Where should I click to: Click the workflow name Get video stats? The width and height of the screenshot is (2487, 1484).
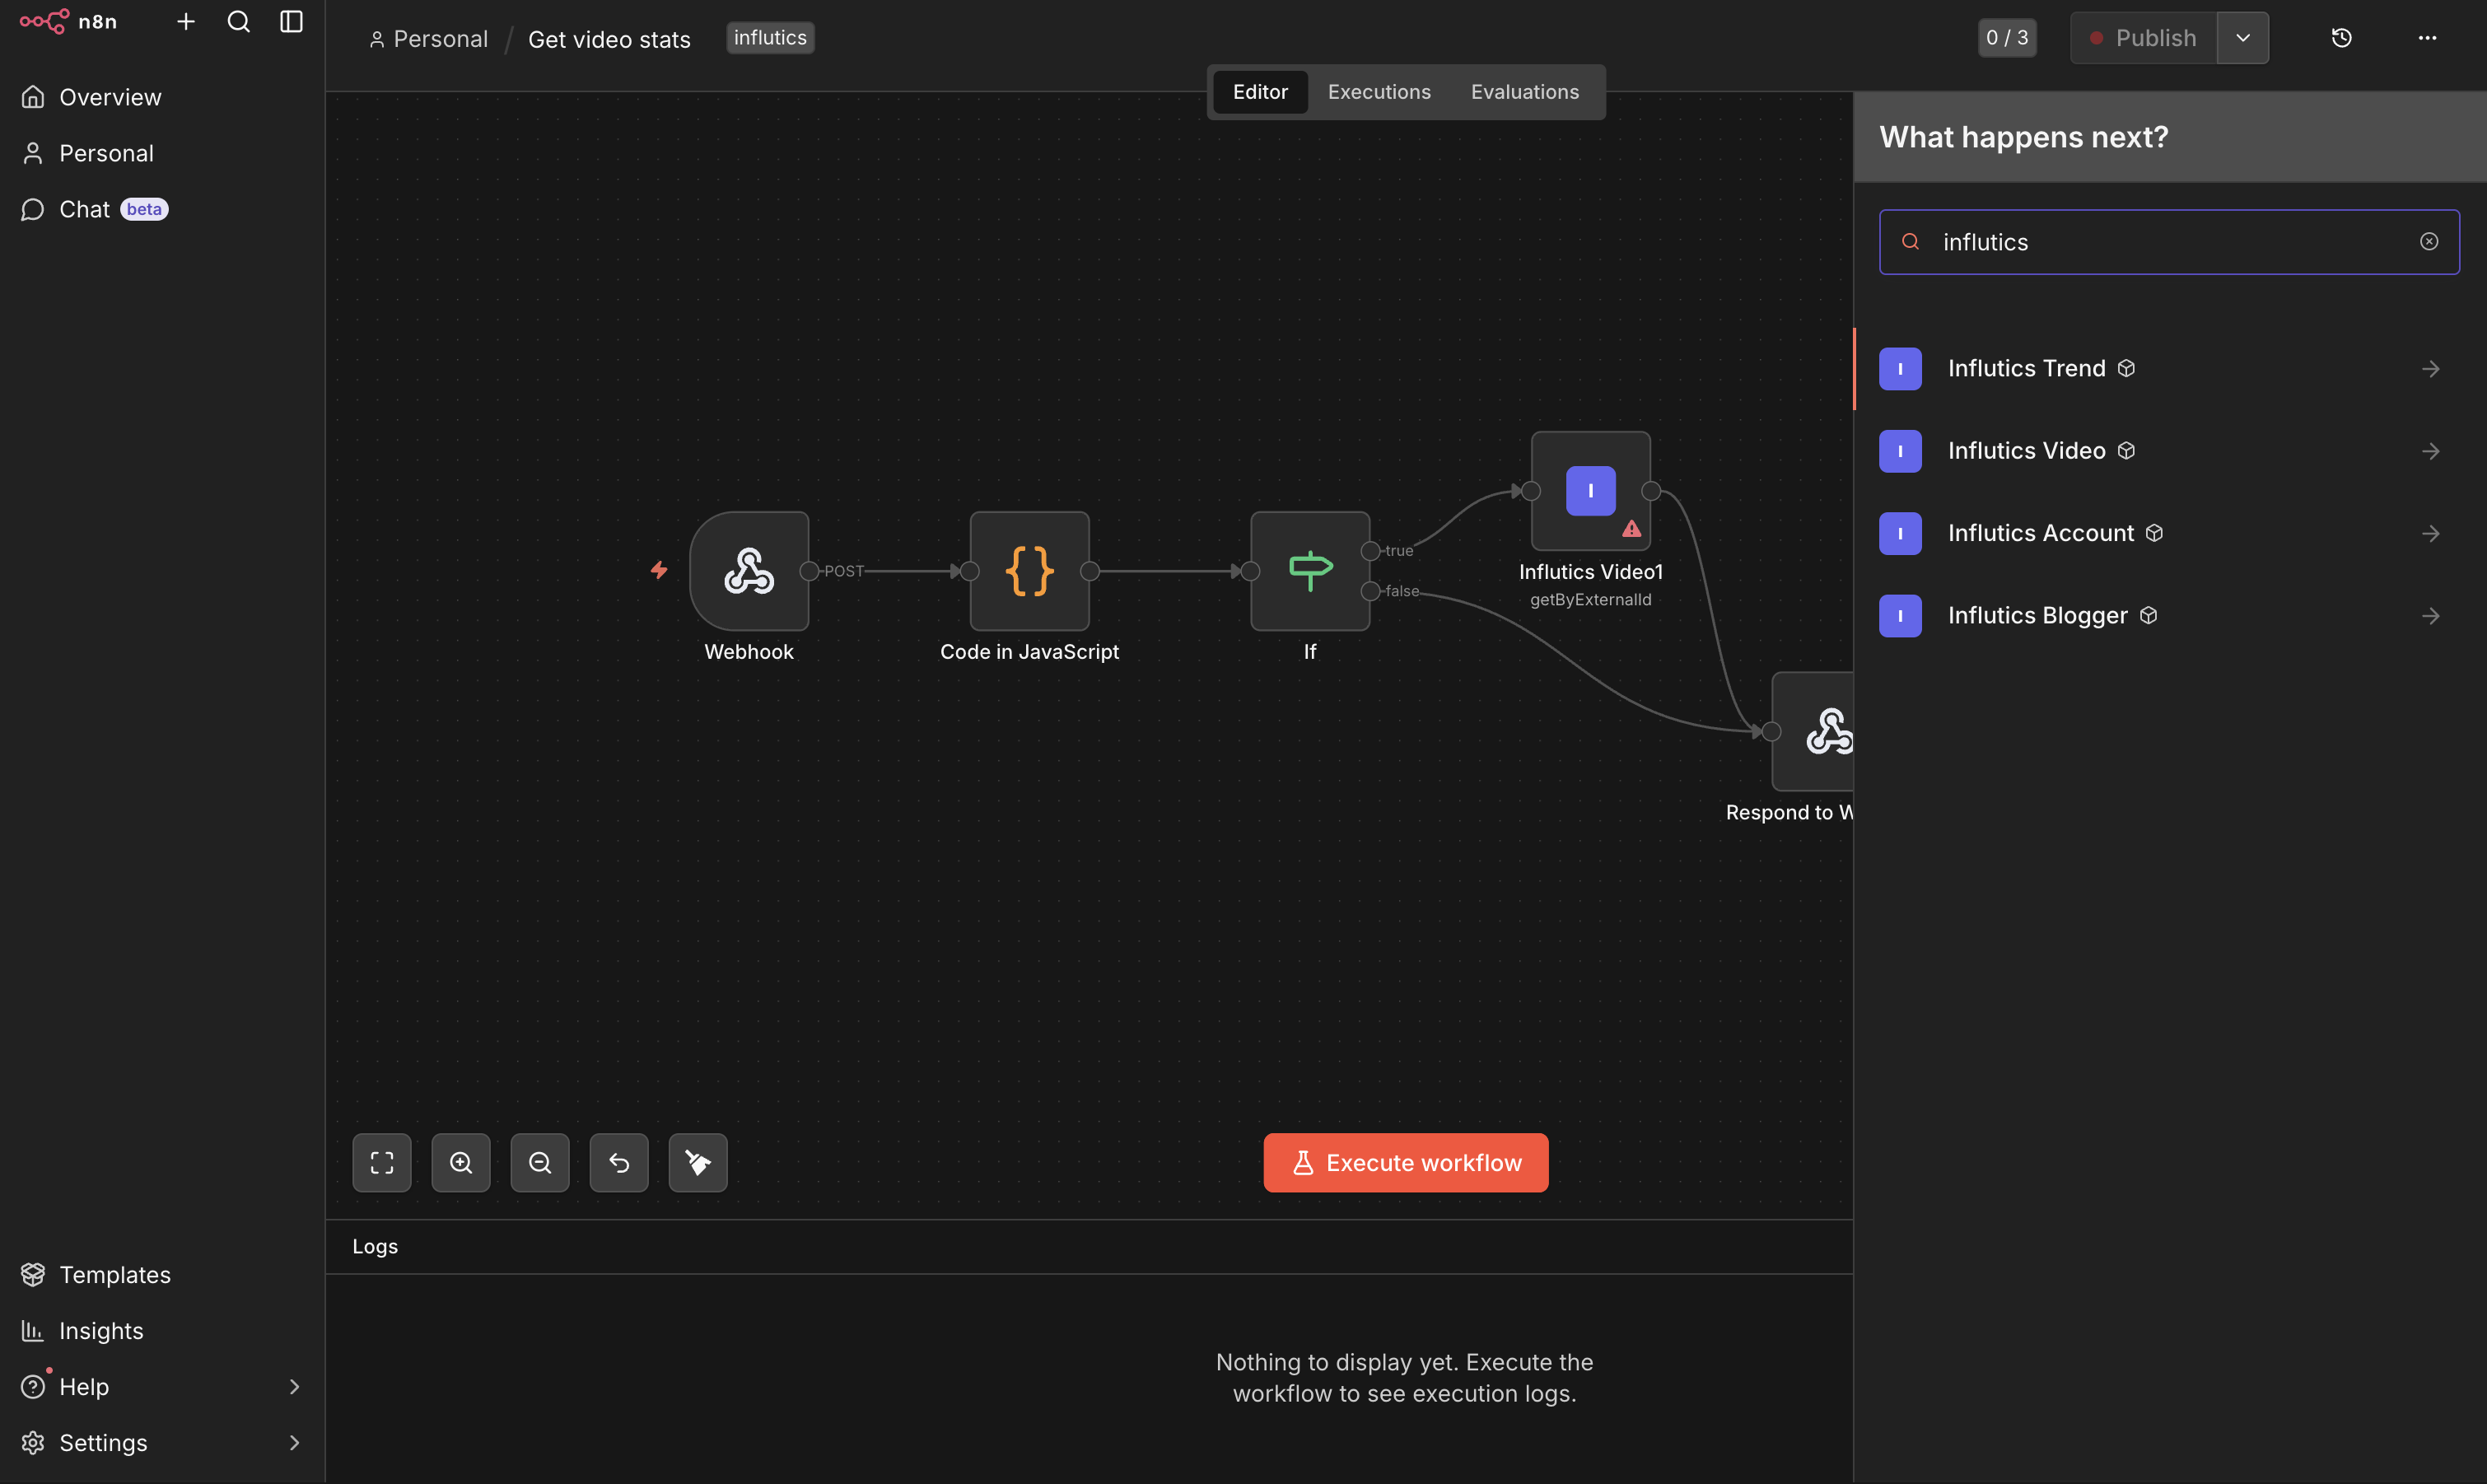[609, 39]
